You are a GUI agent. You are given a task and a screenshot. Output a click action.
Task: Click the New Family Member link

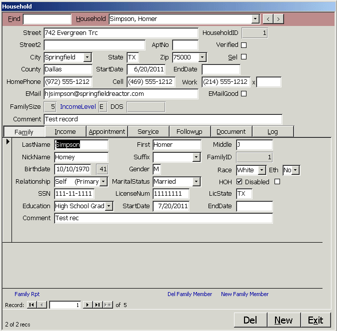tap(244, 294)
